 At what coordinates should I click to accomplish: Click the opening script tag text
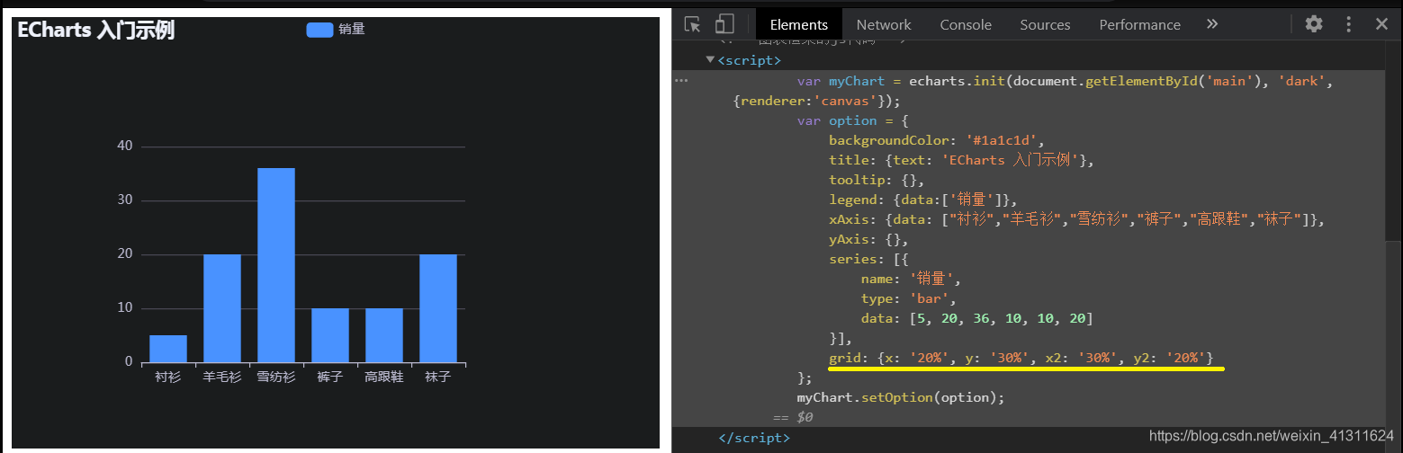(750, 60)
